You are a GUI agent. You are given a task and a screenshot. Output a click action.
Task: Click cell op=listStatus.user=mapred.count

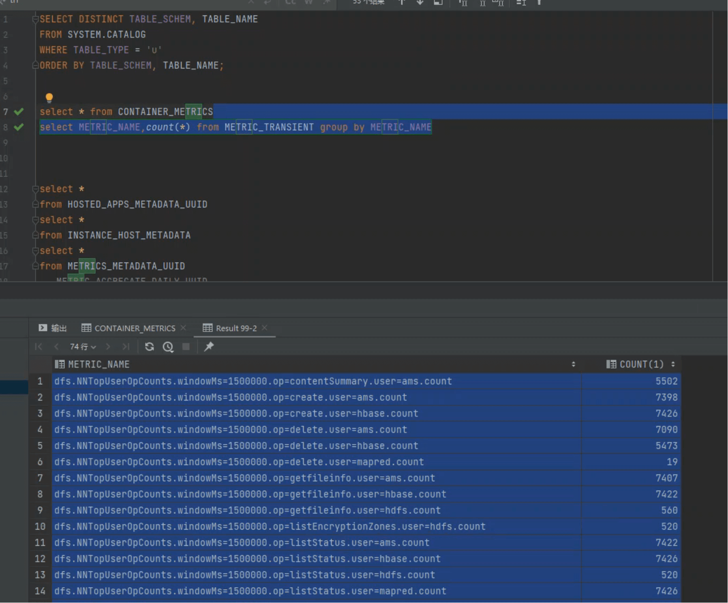(x=316, y=591)
